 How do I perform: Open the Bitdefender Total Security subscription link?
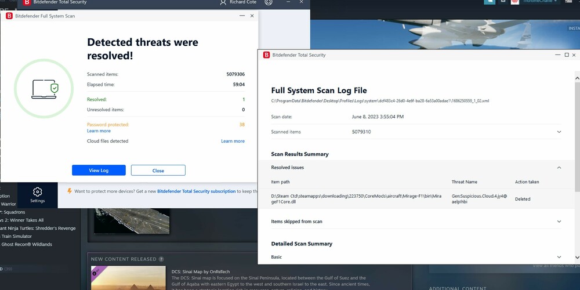pyautogui.click(x=197, y=191)
